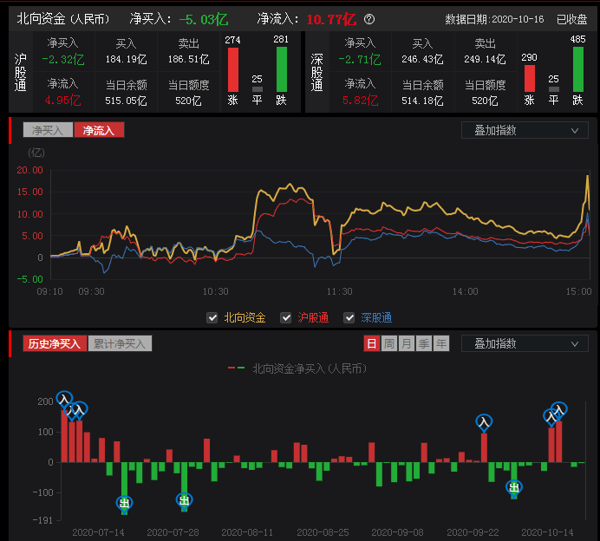Image resolution: width=600 pixels, height=541 pixels.
Task: Click the 深股通 净流入 value 5.82亿
Action: coord(360,101)
